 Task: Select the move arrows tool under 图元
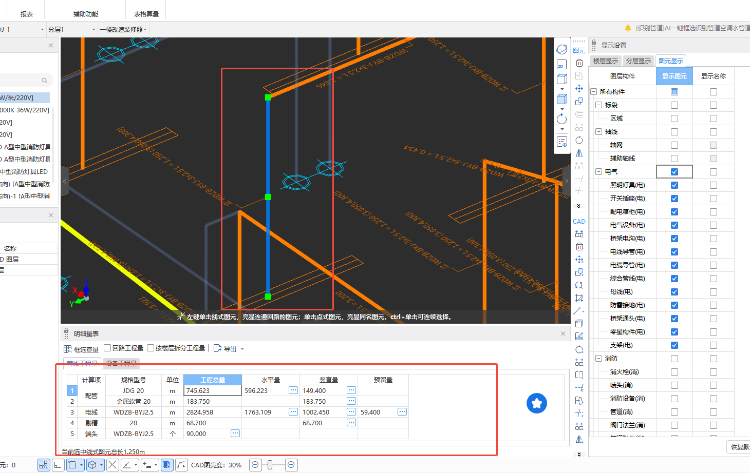(579, 88)
